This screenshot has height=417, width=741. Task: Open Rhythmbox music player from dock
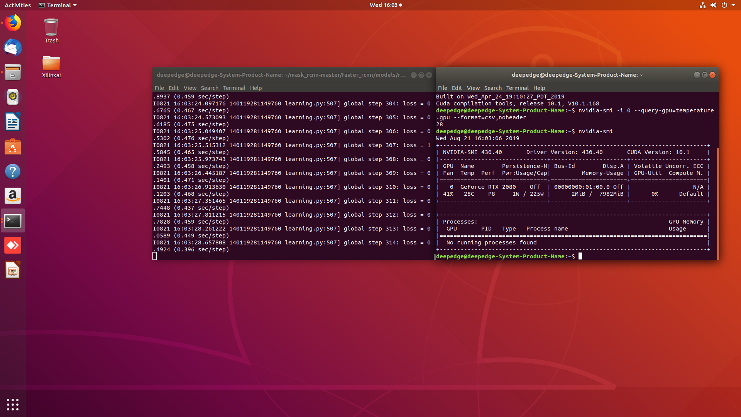coord(13,97)
